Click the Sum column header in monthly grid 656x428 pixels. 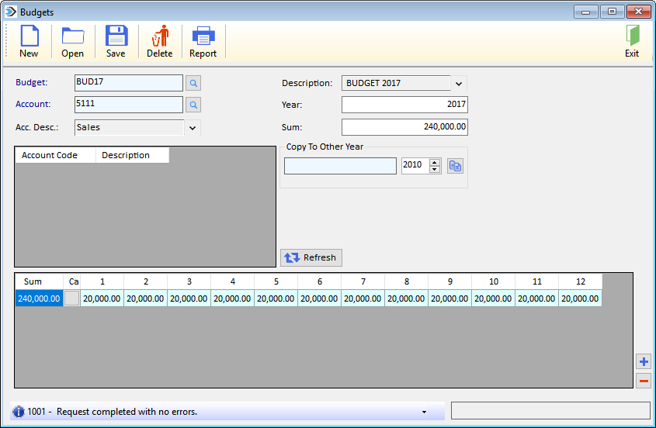pyautogui.click(x=40, y=281)
